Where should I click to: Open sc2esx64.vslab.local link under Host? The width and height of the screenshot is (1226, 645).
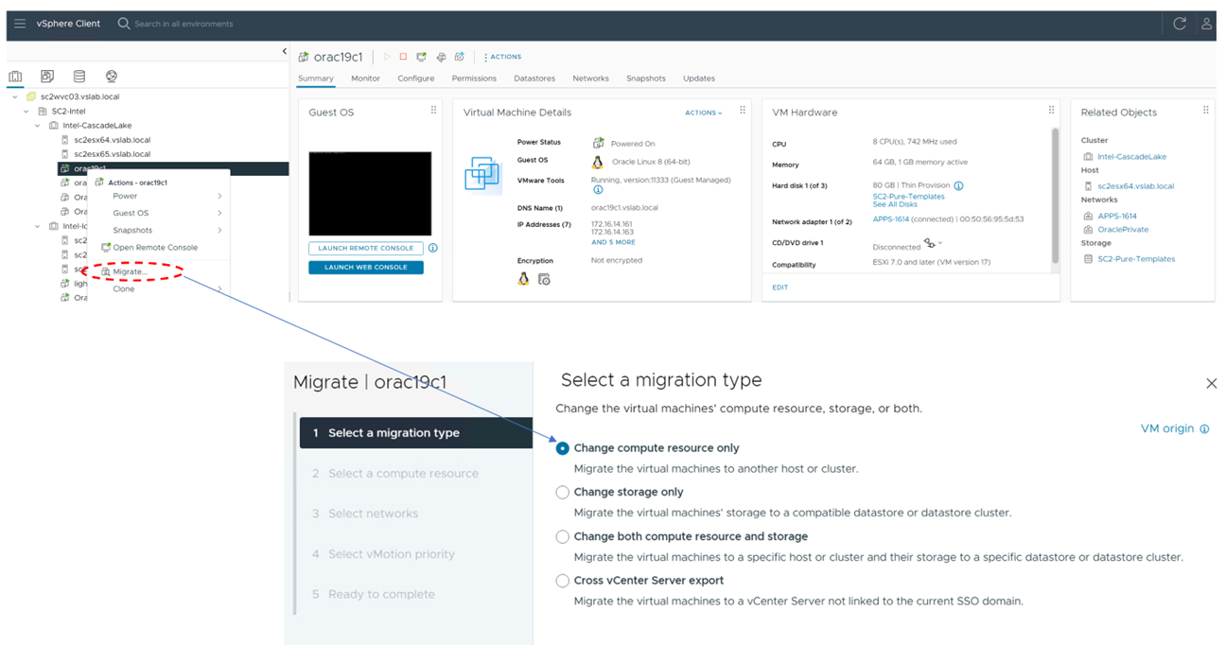tap(1135, 185)
